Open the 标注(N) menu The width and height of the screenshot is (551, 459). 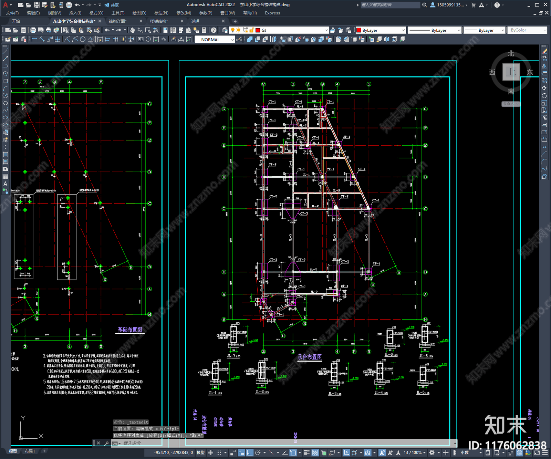tap(161, 13)
